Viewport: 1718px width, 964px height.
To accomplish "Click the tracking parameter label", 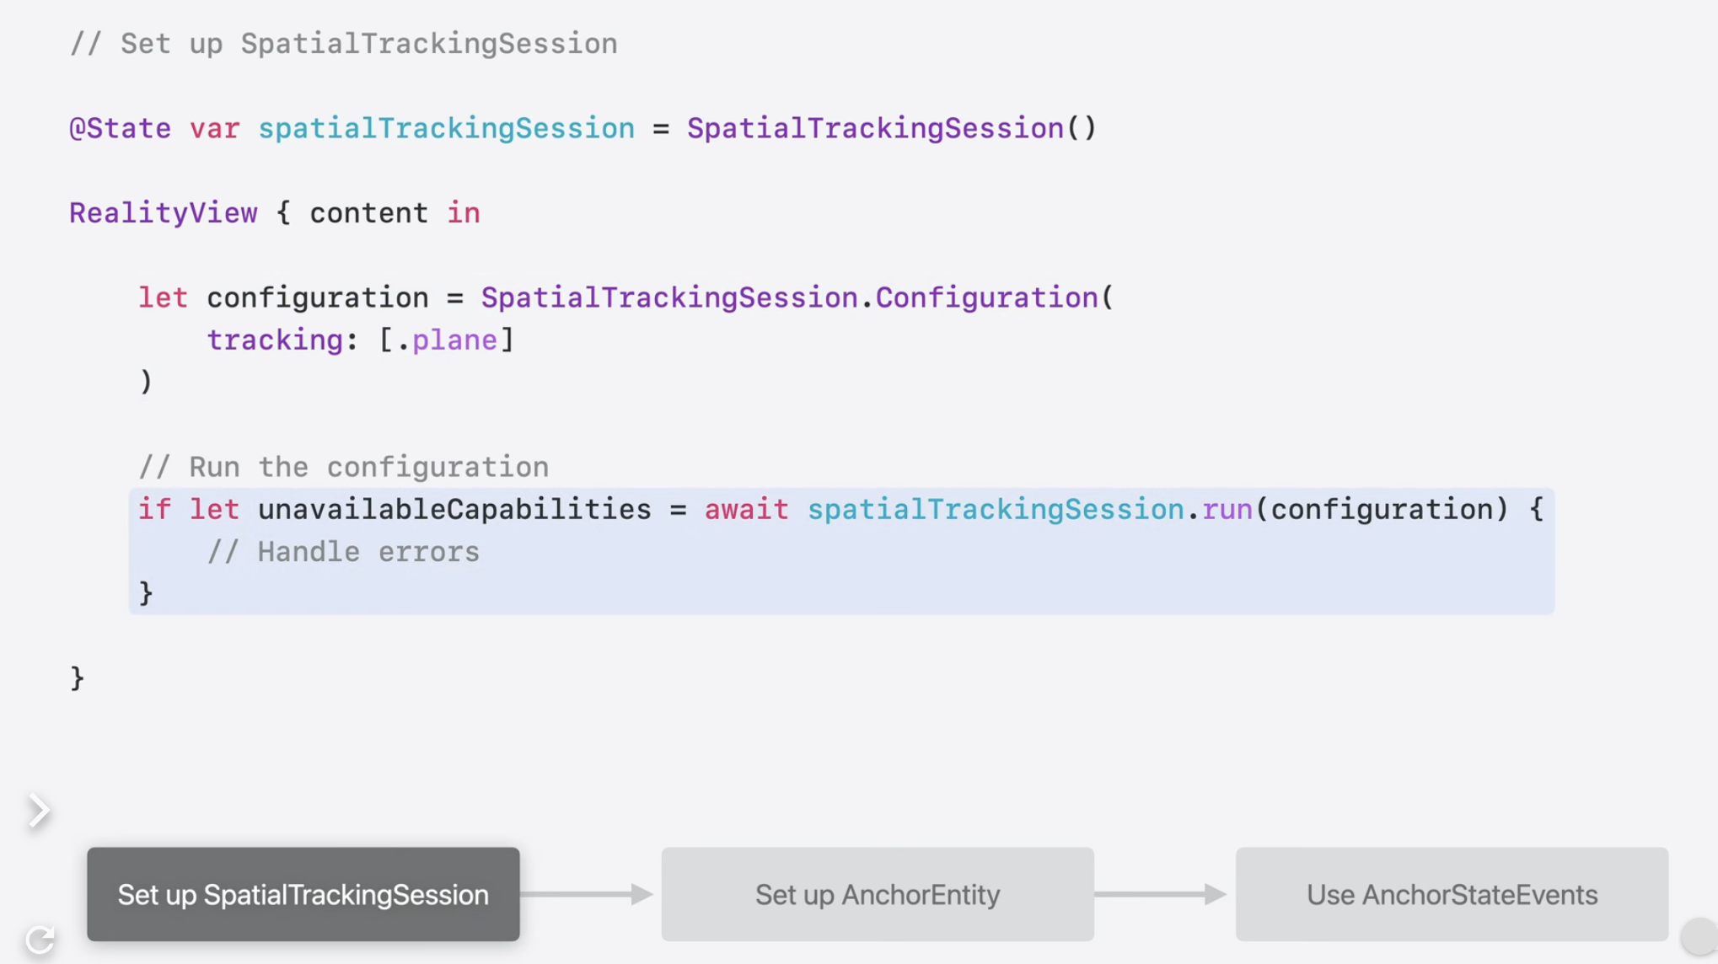I will pos(274,340).
